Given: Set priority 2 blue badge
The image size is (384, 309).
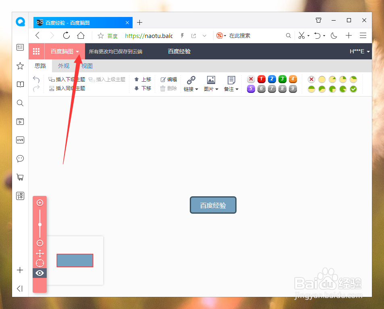Looking at the screenshot, I should [272, 79].
